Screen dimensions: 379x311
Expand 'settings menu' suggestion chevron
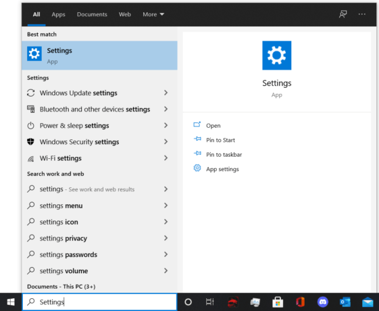click(166, 206)
